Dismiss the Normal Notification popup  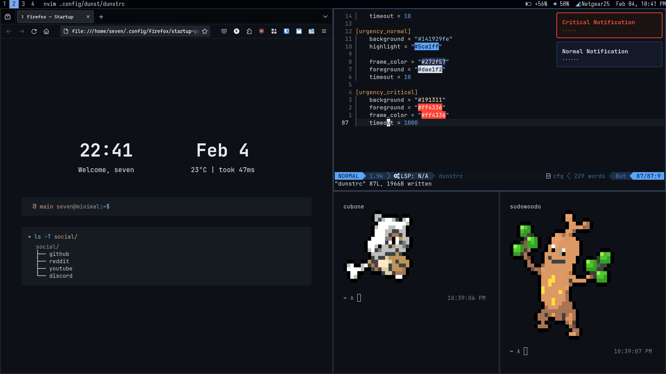click(609, 54)
